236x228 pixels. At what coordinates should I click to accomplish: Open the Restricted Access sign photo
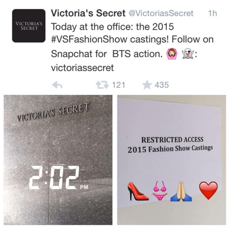coord(171,160)
